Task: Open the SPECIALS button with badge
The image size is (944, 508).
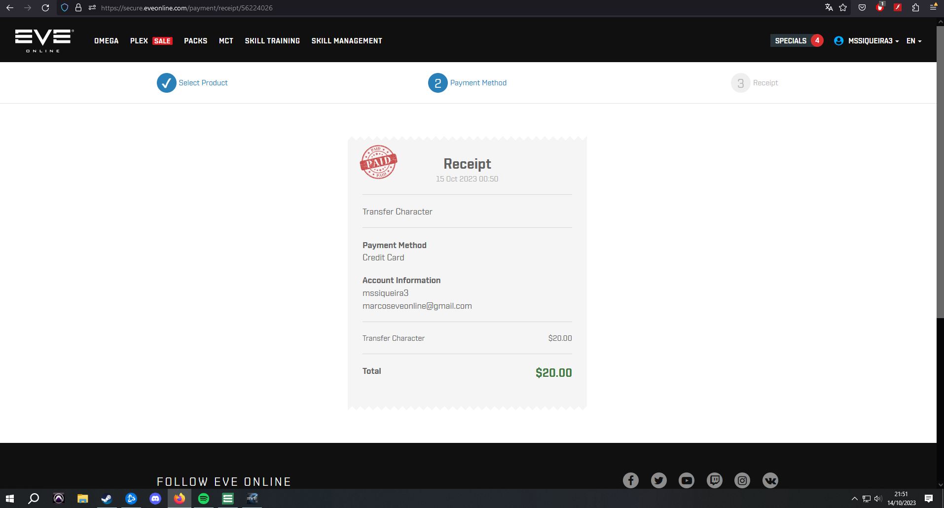Action: 797,40
